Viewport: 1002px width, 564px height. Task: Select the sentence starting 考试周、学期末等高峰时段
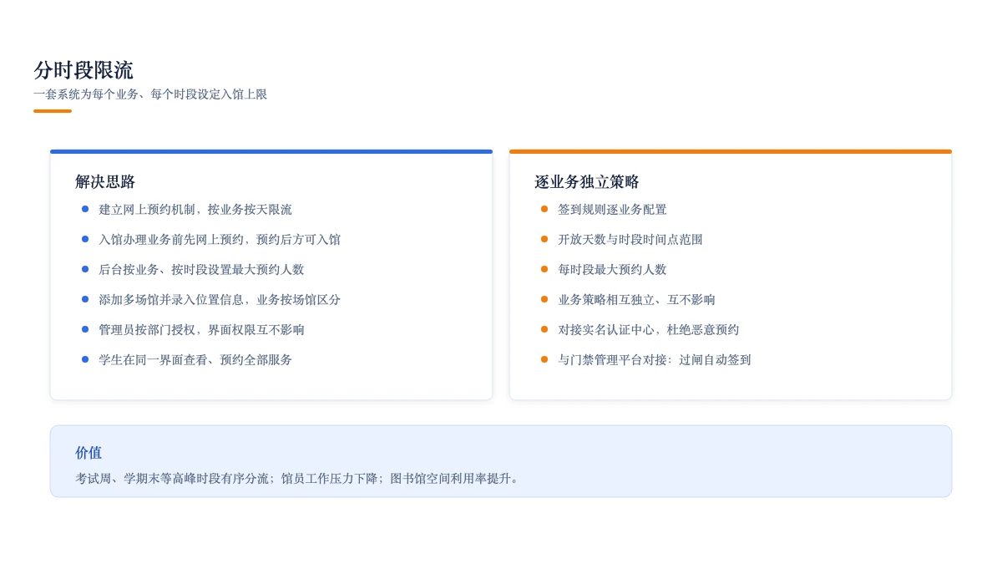[x=299, y=479]
